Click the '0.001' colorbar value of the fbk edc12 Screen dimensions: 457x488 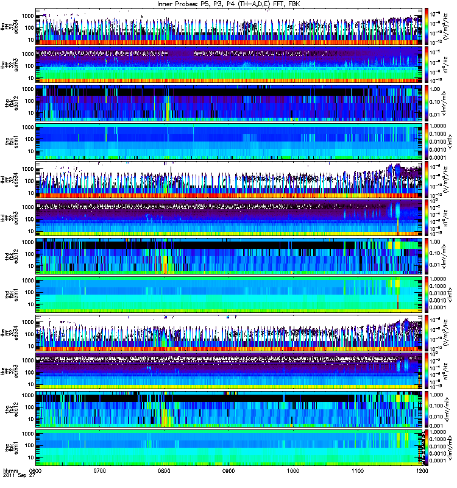coord(435,425)
